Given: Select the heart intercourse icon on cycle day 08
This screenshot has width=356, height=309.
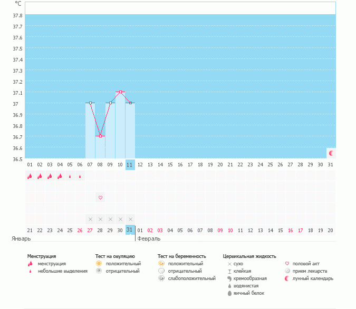Looking at the screenshot, I should (x=100, y=197).
